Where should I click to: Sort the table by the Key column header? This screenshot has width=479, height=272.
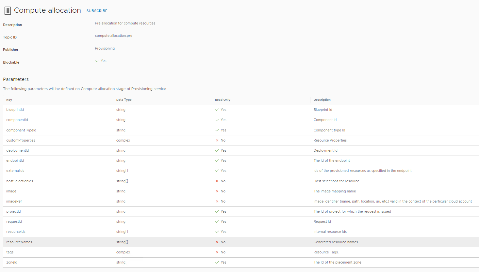(9, 100)
